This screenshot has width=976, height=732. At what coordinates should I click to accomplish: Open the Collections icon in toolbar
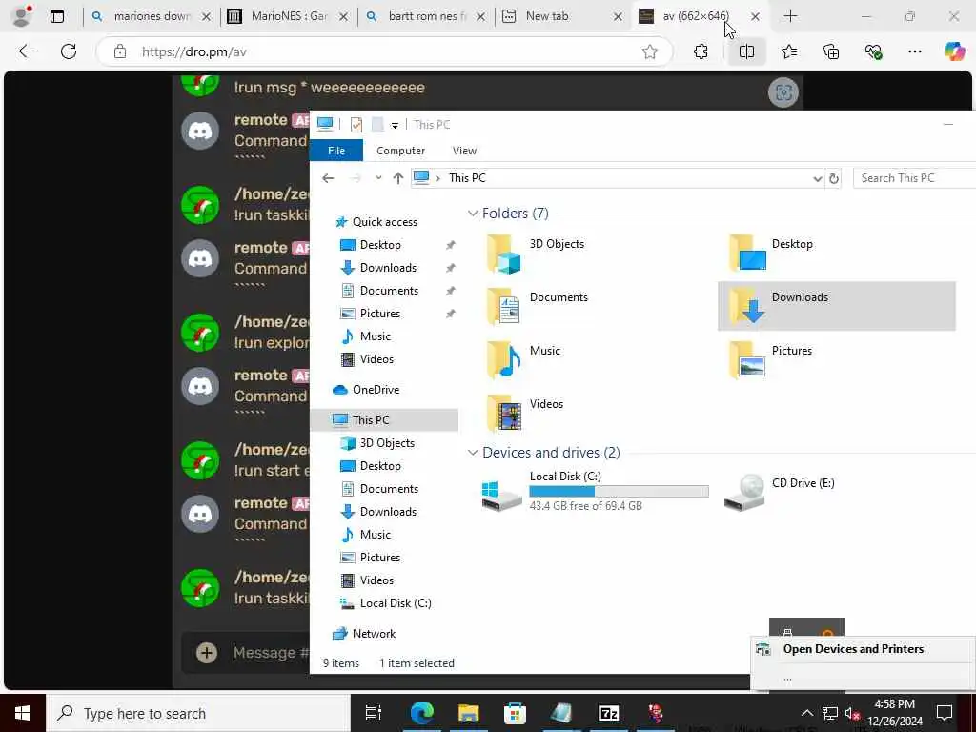click(x=831, y=51)
